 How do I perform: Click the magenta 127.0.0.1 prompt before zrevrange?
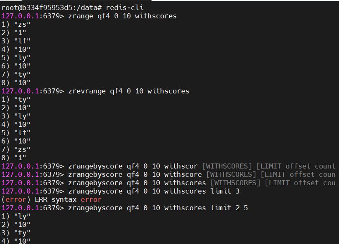[20, 91]
